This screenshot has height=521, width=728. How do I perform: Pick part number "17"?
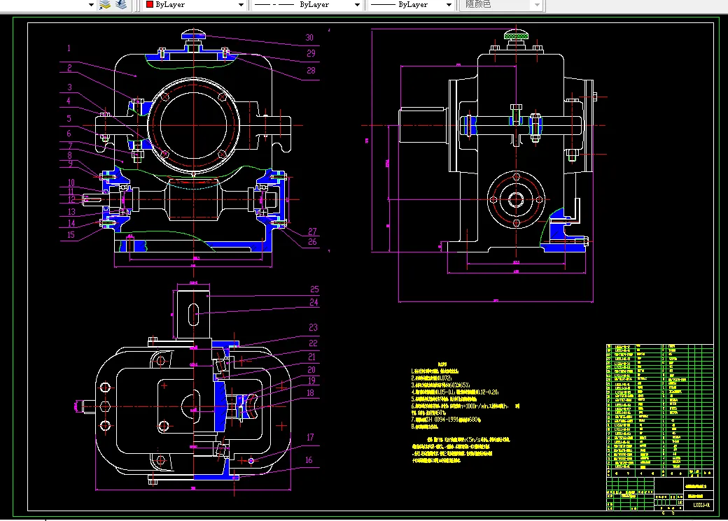310,438
